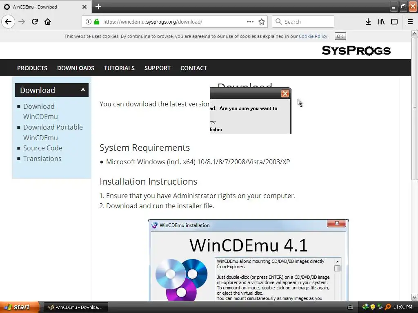Reload the page with the refresh icon

[x=35, y=22]
